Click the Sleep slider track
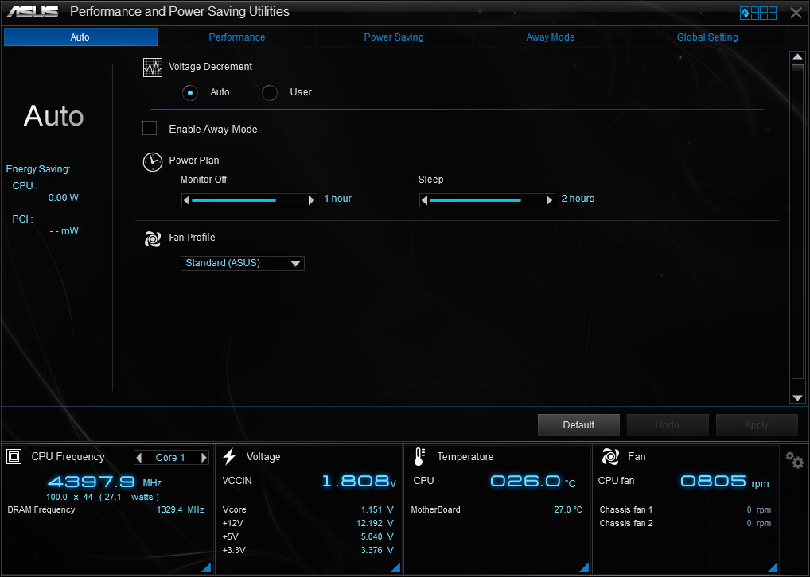 pos(487,200)
